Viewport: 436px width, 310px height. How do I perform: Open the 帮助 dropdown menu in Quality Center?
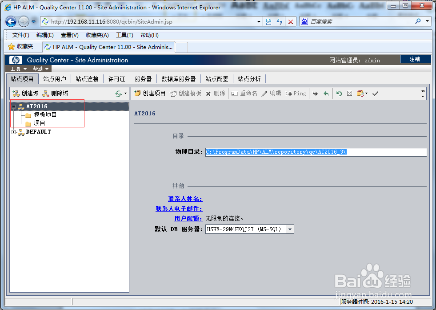coord(40,69)
